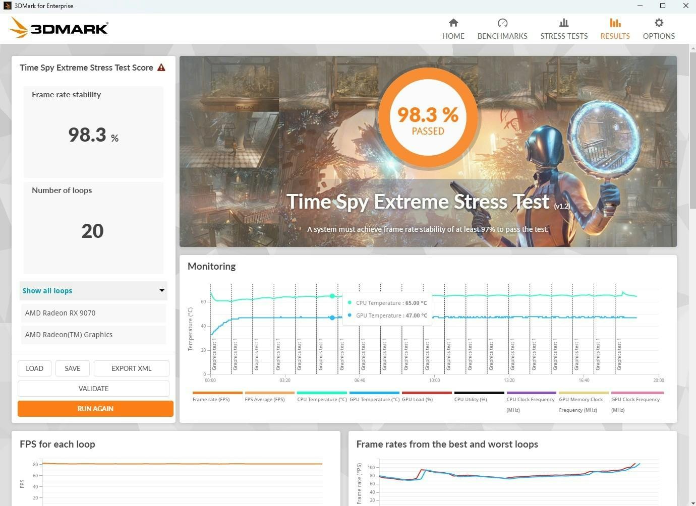
Task: Click the 10:00 time label on monitoring axis
Action: pos(434,381)
